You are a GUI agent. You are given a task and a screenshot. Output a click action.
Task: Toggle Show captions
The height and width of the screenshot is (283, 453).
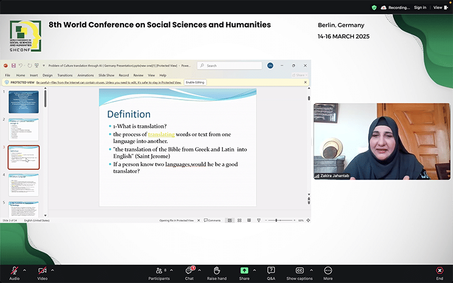click(x=300, y=271)
